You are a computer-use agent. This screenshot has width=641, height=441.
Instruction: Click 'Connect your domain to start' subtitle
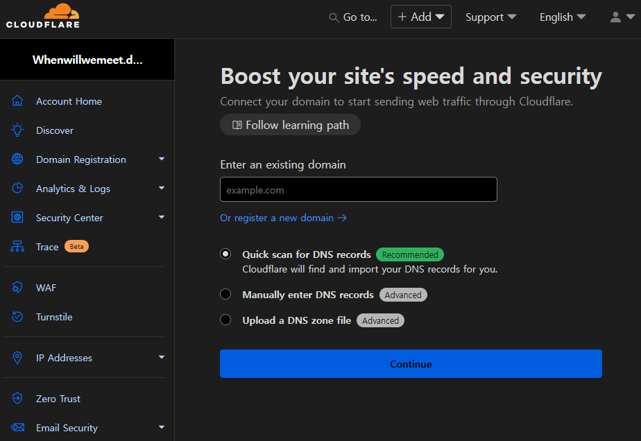point(397,101)
